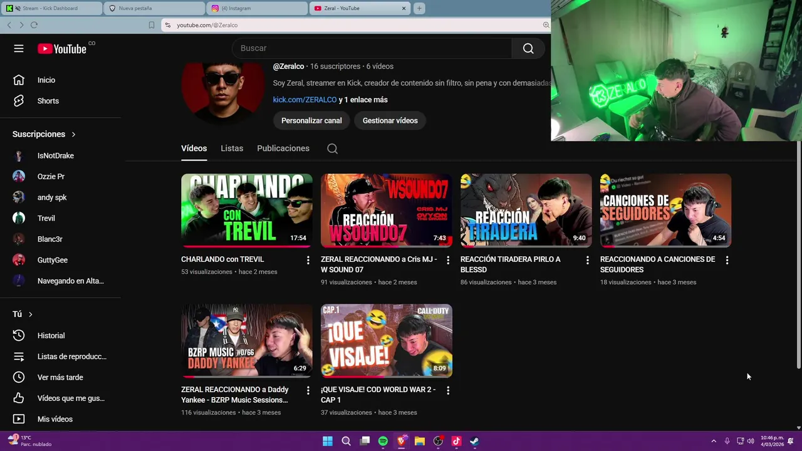This screenshot has width=802, height=451.
Task: Open options menu for Cris MJ reaction video
Action: (x=447, y=260)
